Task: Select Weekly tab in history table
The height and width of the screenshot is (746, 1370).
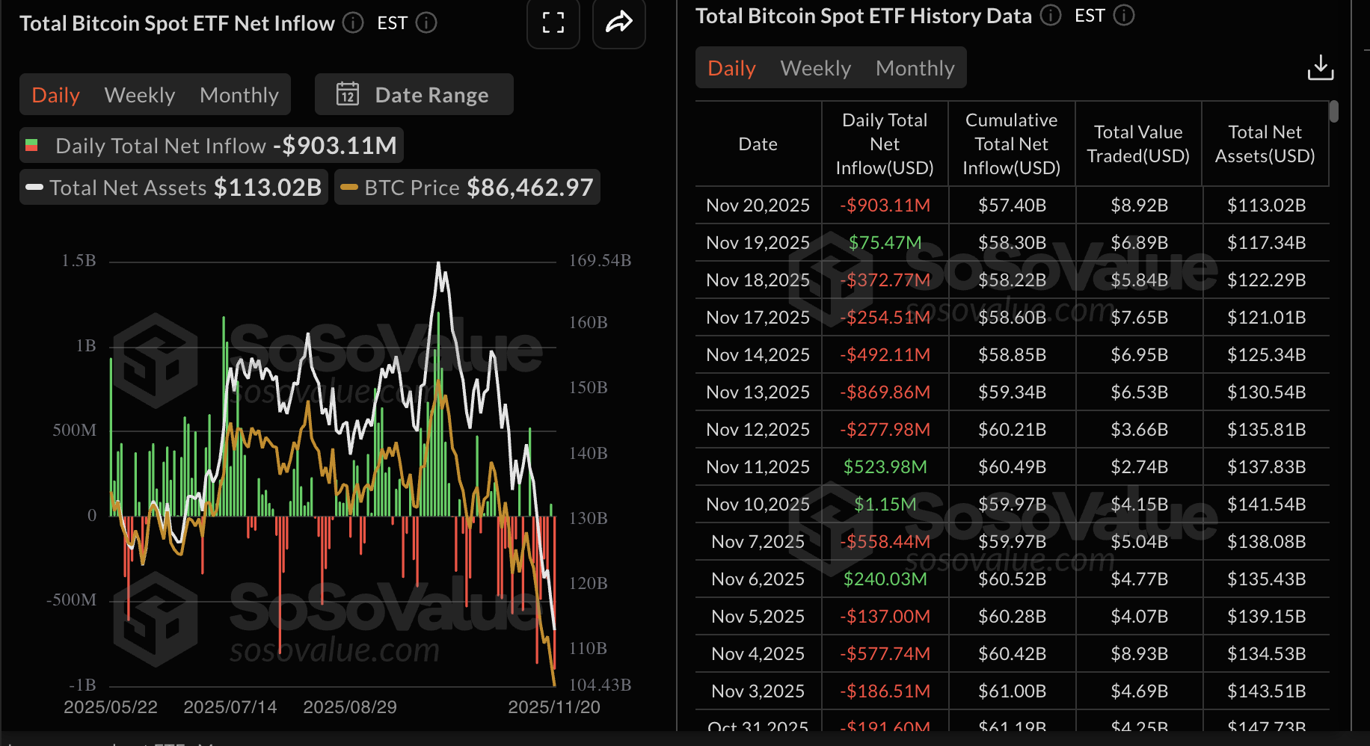Action: click(x=816, y=67)
